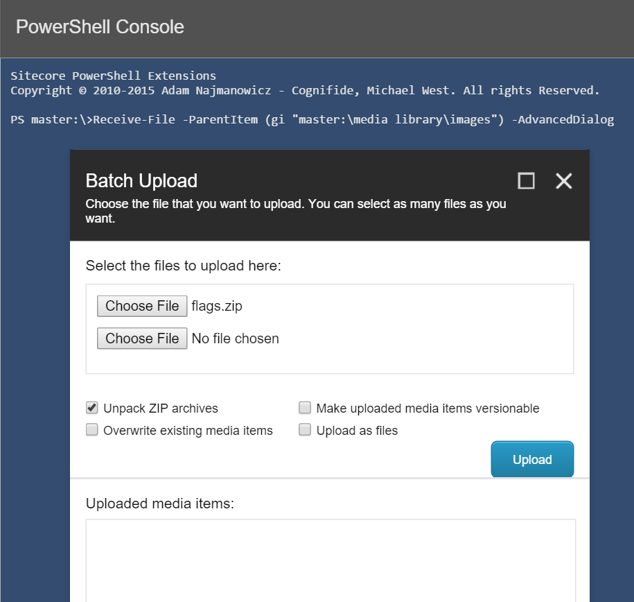Click the Receive-File command line in console
The width and height of the screenshot is (634, 602).
pos(312,119)
